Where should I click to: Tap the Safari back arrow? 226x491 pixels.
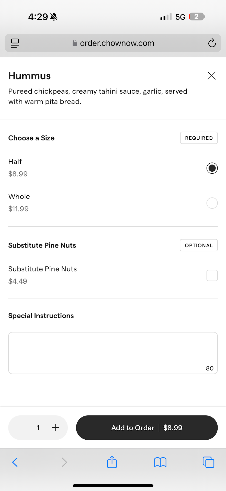pyautogui.click(x=15, y=462)
